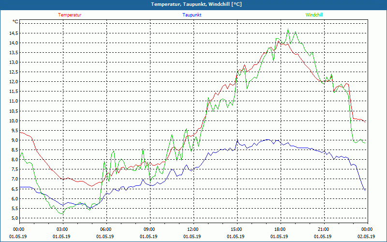Image resolution: width=387 pixels, height=242 pixels.
Task: Click the green Windchill legend label
Action: (314, 15)
